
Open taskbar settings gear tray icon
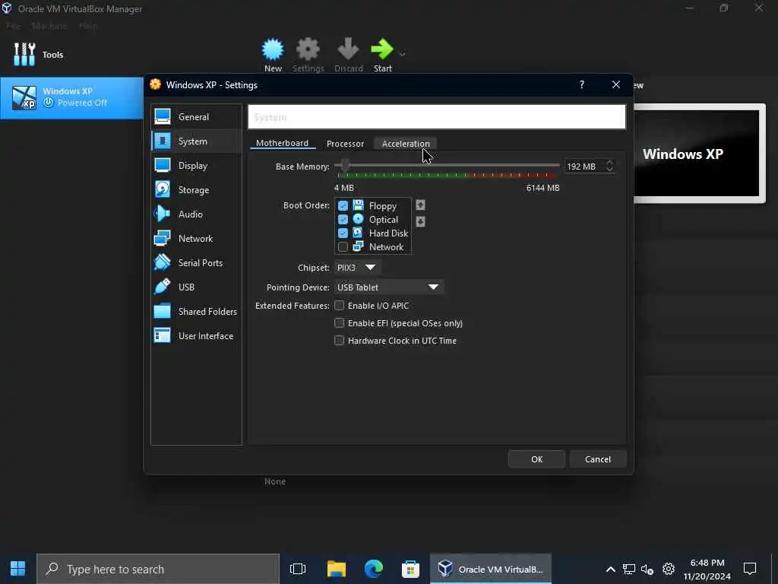click(669, 569)
